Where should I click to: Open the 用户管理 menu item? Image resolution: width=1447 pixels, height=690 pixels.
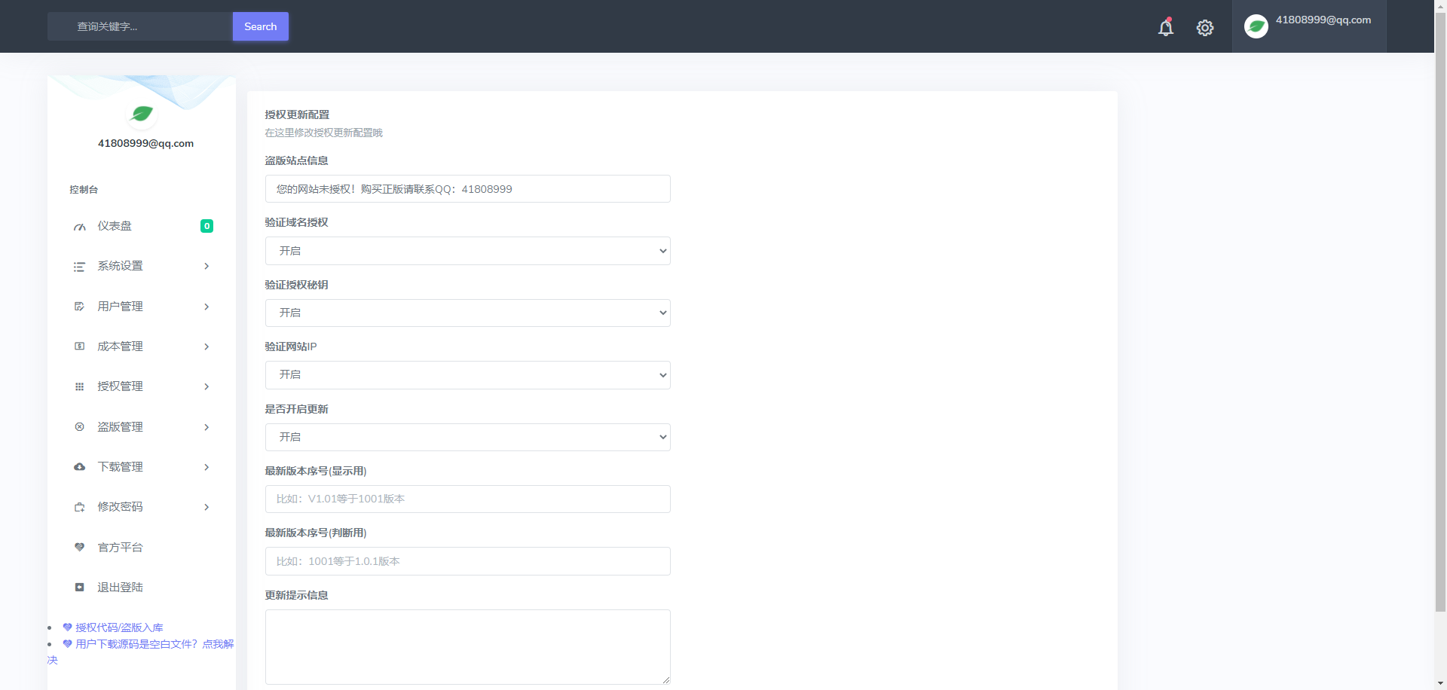[142, 307]
